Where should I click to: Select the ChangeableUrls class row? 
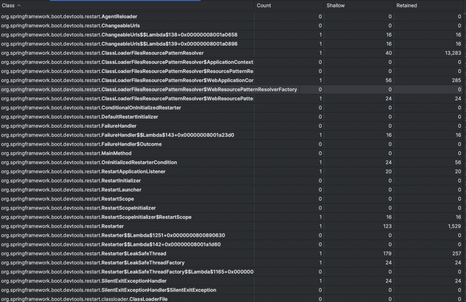(232, 26)
